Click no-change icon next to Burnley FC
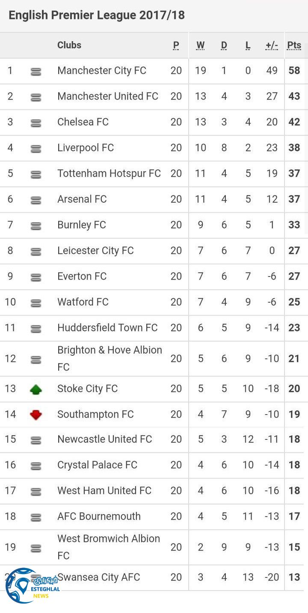308x613 pixels. 36,226
